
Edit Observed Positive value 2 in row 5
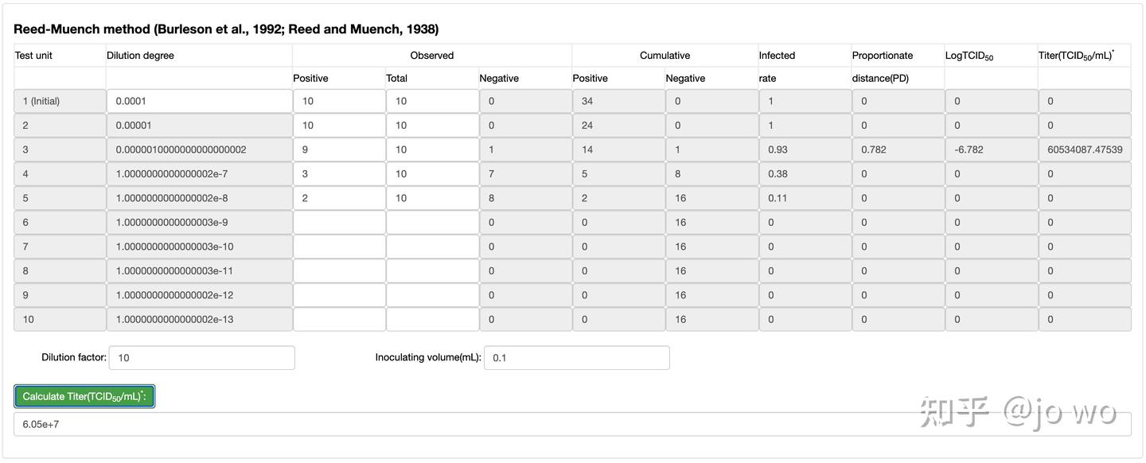coord(339,198)
